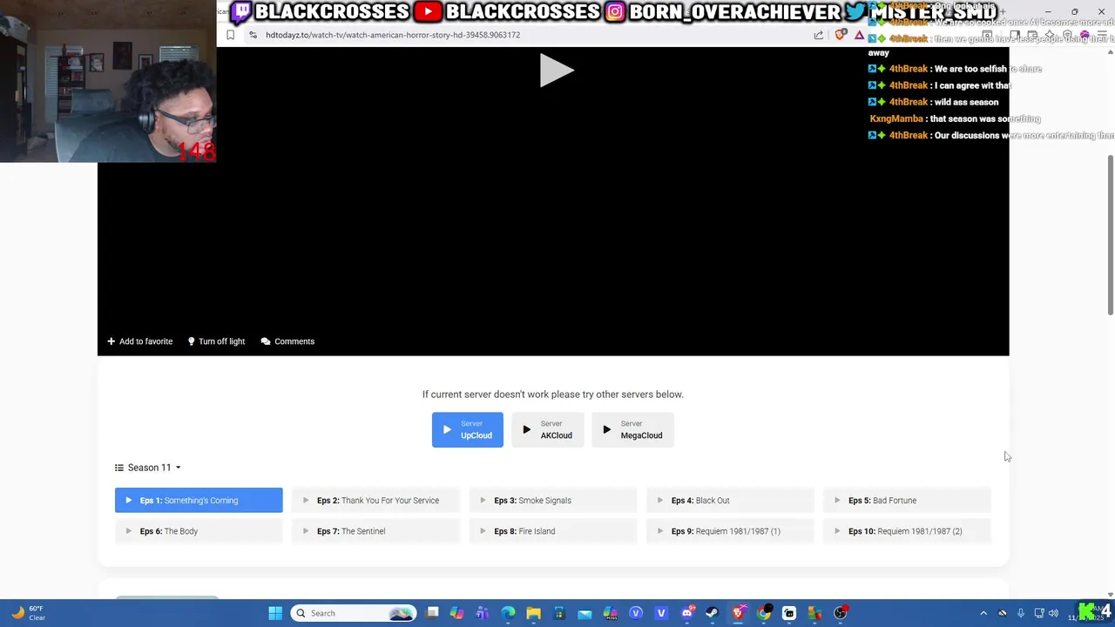Open OBS Studio from the taskbar
The height and width of the screenshot is (627, 1115).
(841, 613)
